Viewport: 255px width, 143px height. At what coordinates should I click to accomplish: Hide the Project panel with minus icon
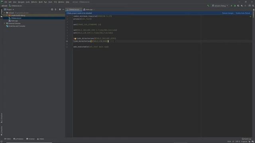click(63, 10)
